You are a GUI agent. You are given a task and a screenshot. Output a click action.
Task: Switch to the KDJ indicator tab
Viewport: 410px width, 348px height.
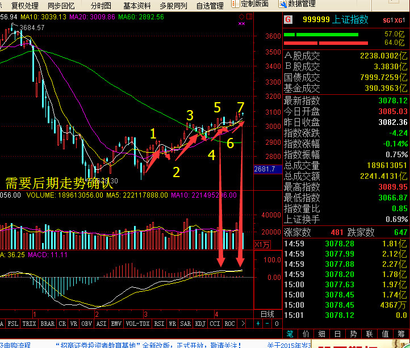[x=200, y=324]
